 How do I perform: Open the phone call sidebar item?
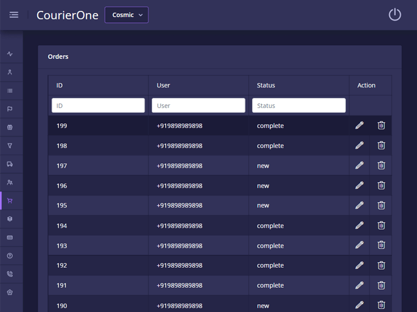point(10,274)
